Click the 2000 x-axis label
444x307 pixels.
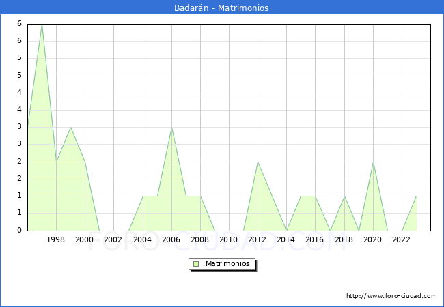coord(84,239)
